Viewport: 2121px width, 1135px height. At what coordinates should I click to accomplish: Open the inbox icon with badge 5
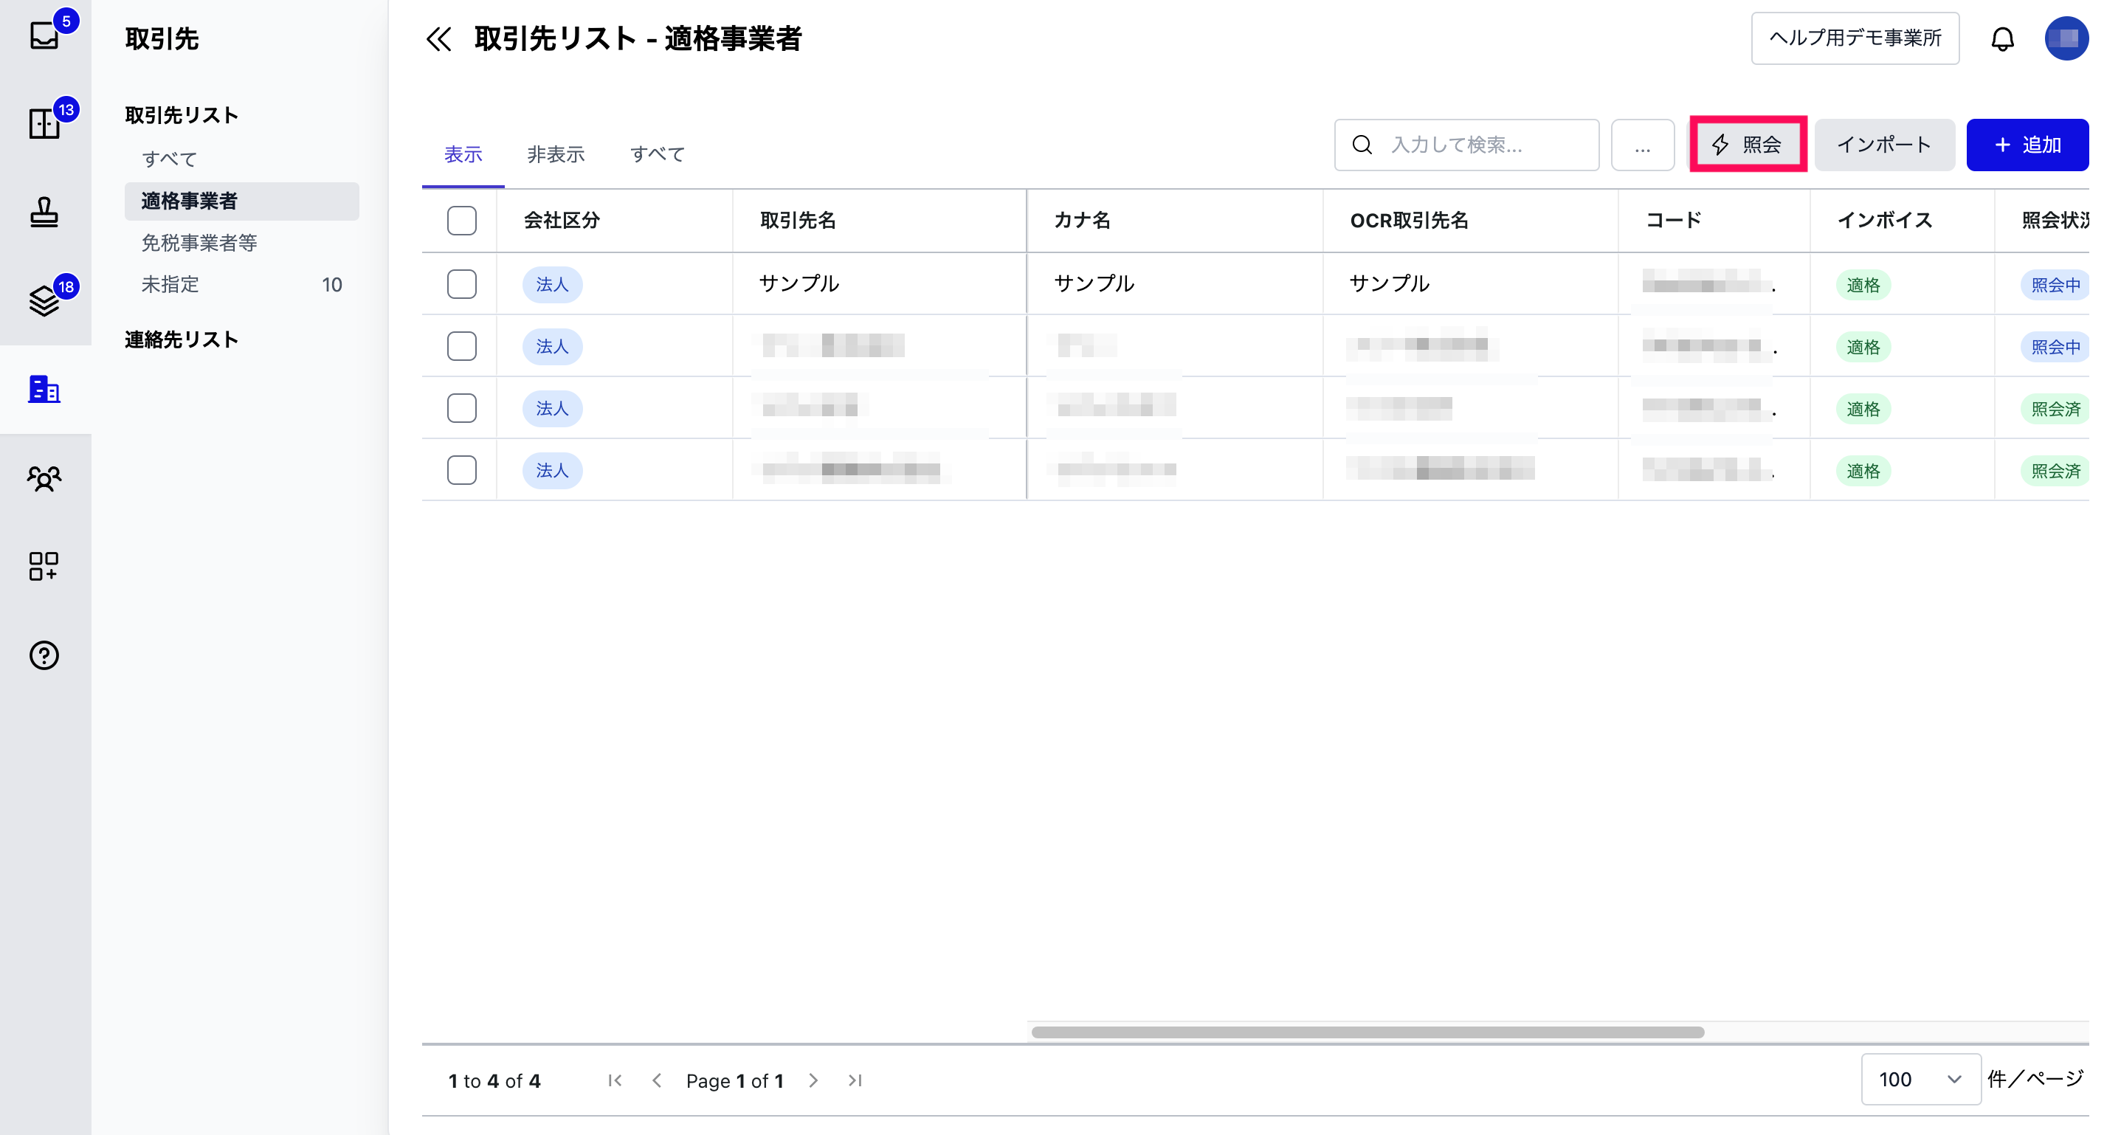(44, 35)
